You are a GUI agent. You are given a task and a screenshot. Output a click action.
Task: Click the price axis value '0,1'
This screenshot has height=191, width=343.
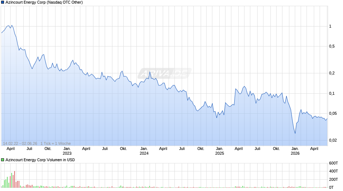tap(332, 93)
